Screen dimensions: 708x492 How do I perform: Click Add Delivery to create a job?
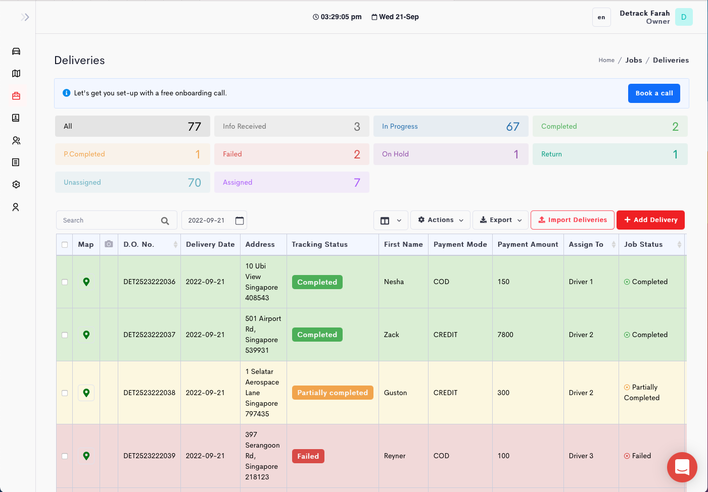[x=650, y=220]
